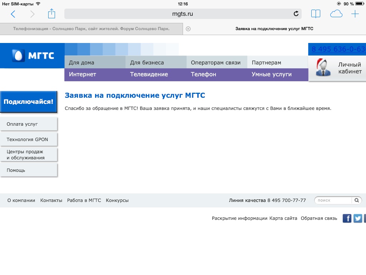Image resolution: width=366 pixels, height=275 pixels.
Task: Open 'Технология GPON' sidebar button
Action: click(x=29, y=139)
